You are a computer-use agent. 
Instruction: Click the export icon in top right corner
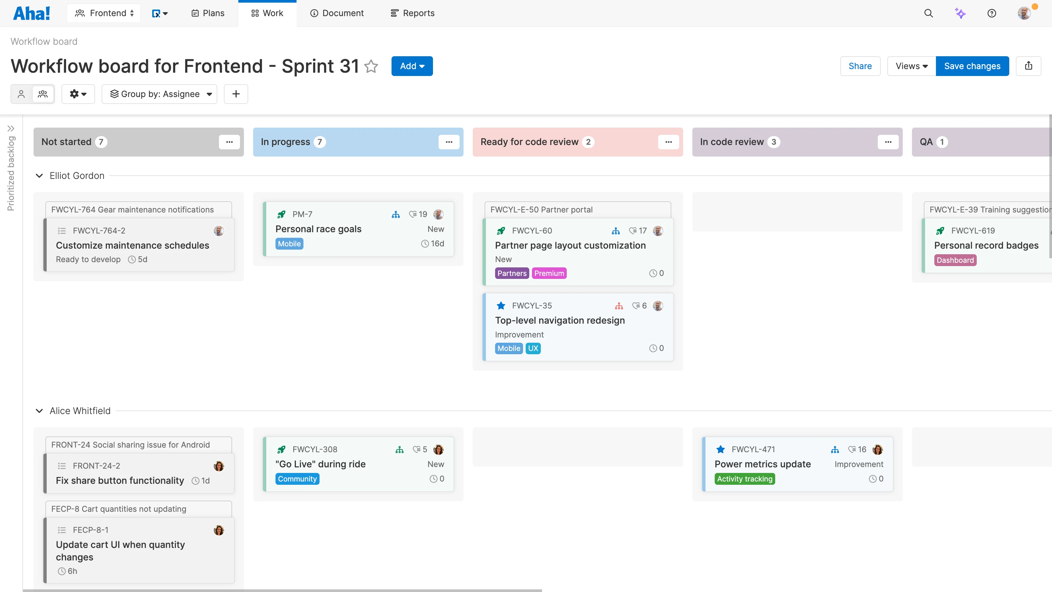pos(1029,66)
